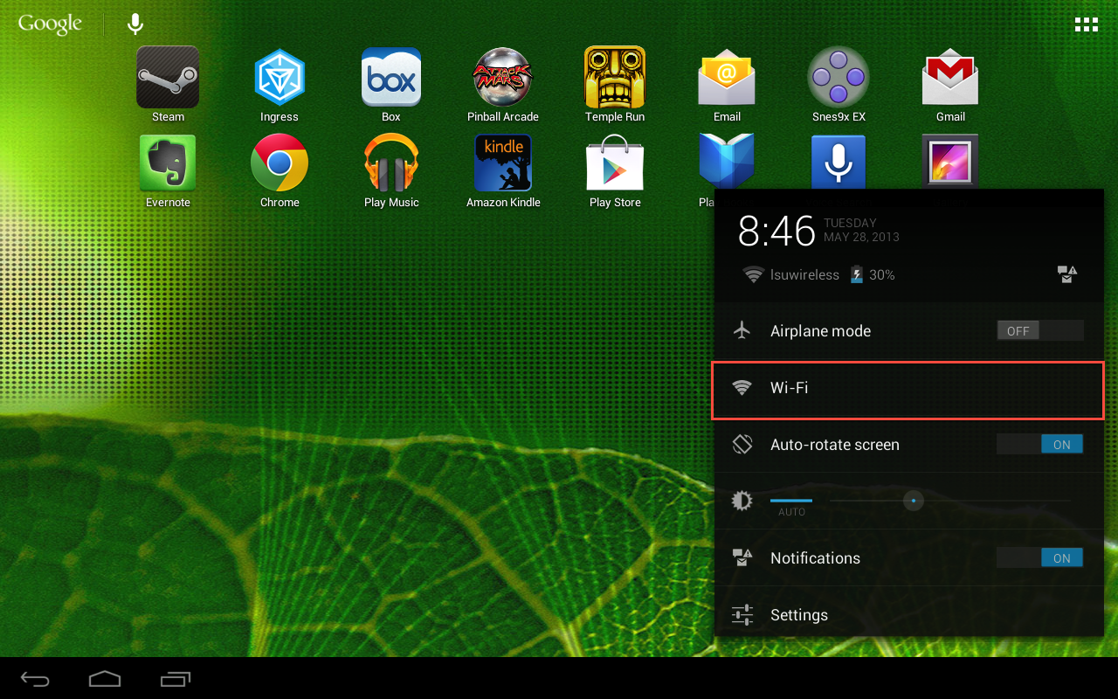Start voice search from the top-bar microphone
The image size is (1118, 699).
point(135,24)
